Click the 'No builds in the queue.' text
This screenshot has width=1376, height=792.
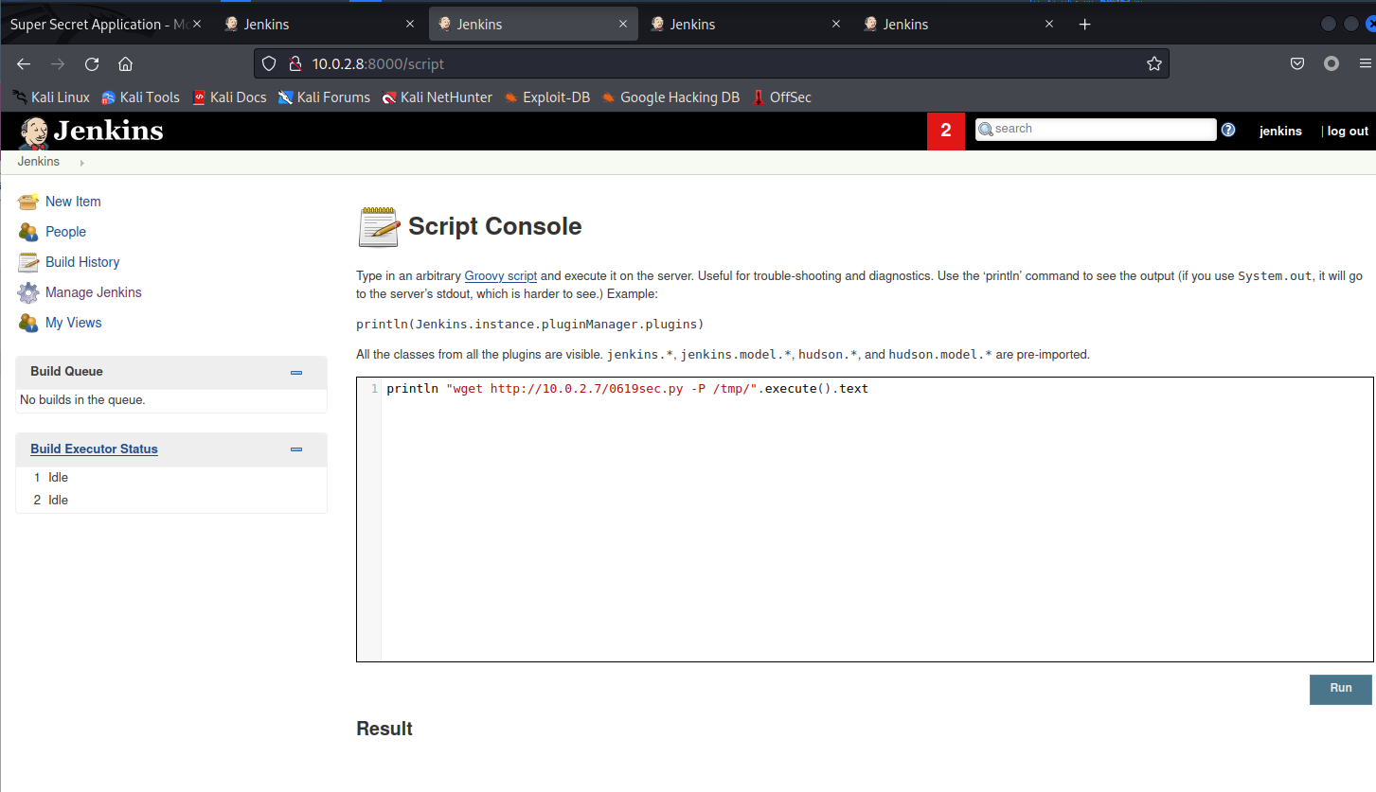[x=82, y=400]
